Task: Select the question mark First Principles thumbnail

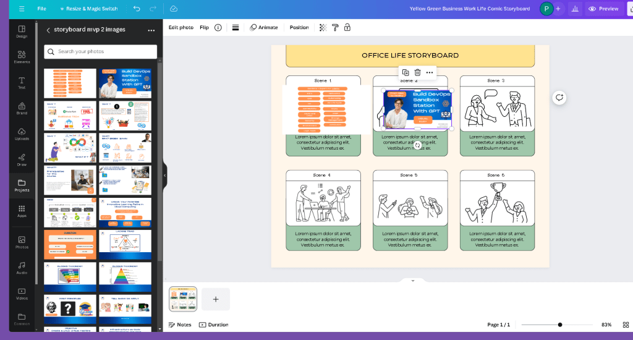Action: tap(70, 309)
